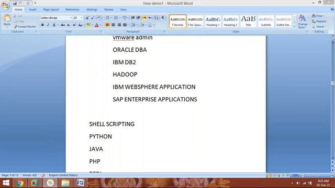The height and width of the screenshot is (188, 335).
Task: Switch to the References tab
Action: [x=72, y=9]
